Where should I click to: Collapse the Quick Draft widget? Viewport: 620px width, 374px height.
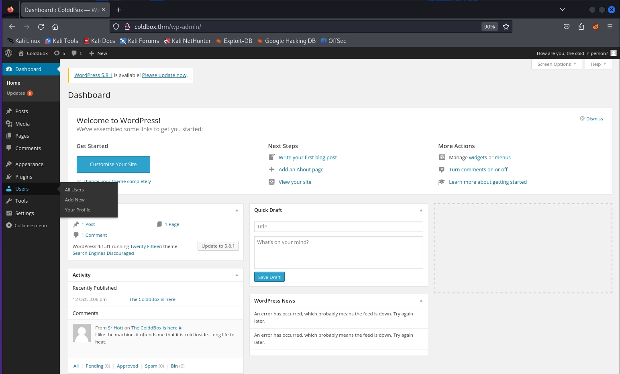(421, 210)
